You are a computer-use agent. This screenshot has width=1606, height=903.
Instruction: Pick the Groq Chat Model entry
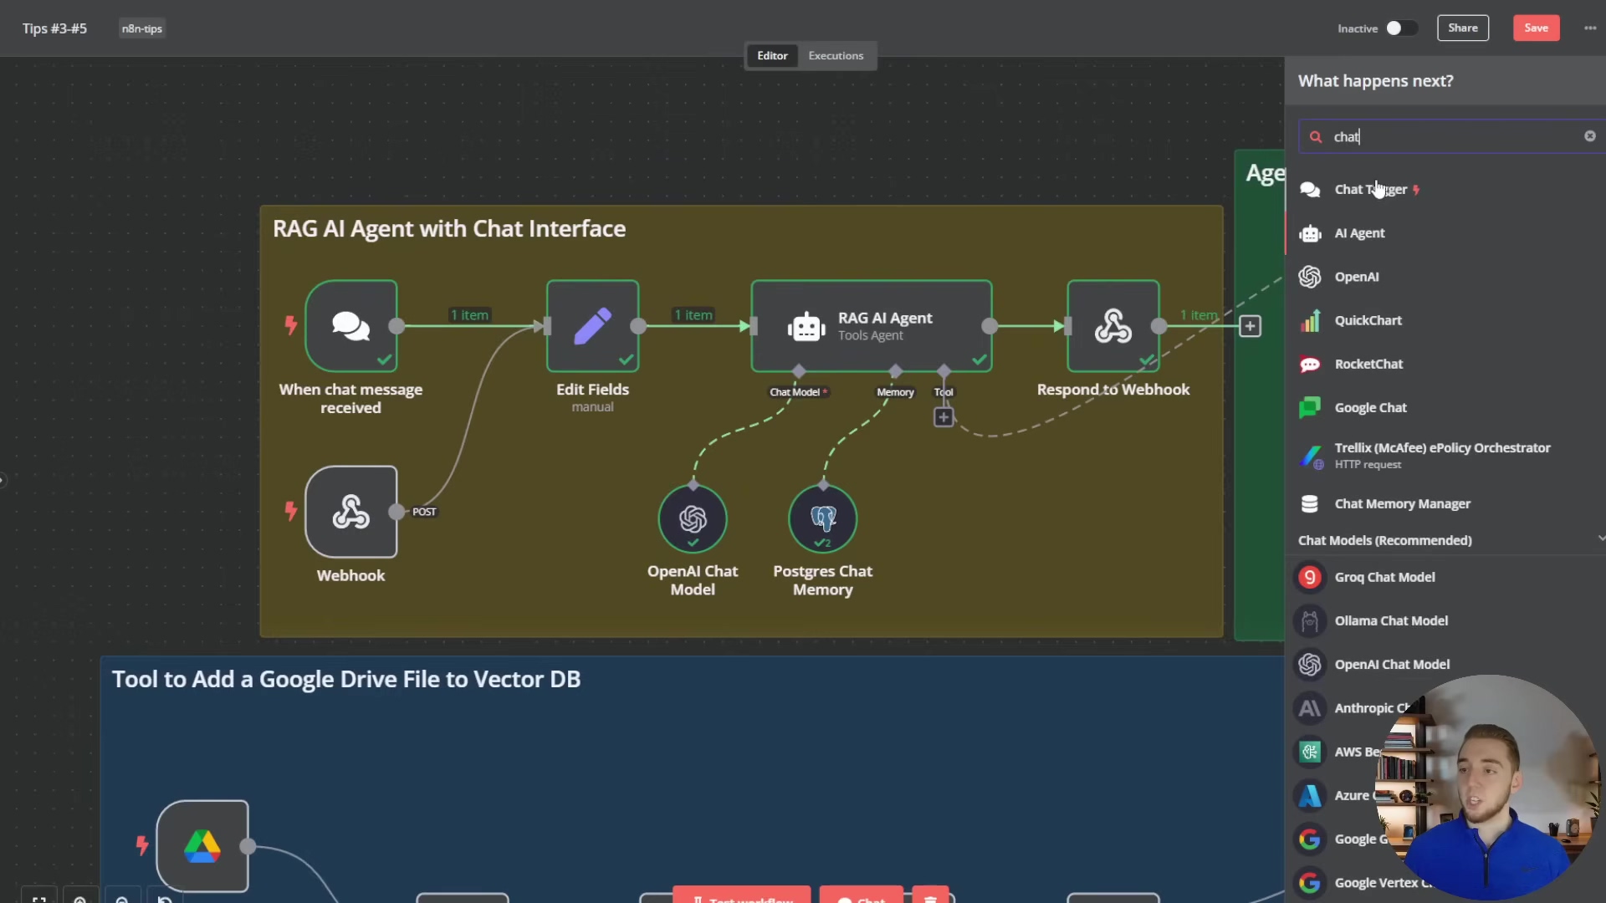tap(1384, 577)
